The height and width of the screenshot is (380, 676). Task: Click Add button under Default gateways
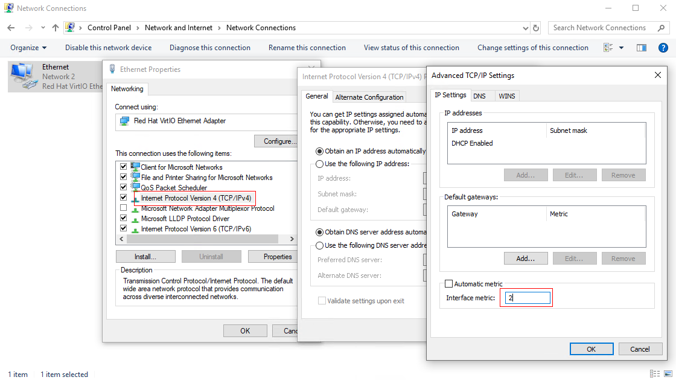click(x=526, y=259)
